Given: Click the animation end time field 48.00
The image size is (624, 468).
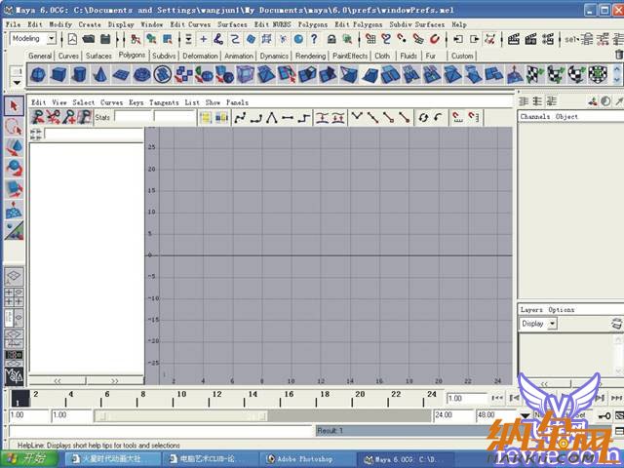Looking at the screenshot, I should pyautogui.click(x=494, y=415).
